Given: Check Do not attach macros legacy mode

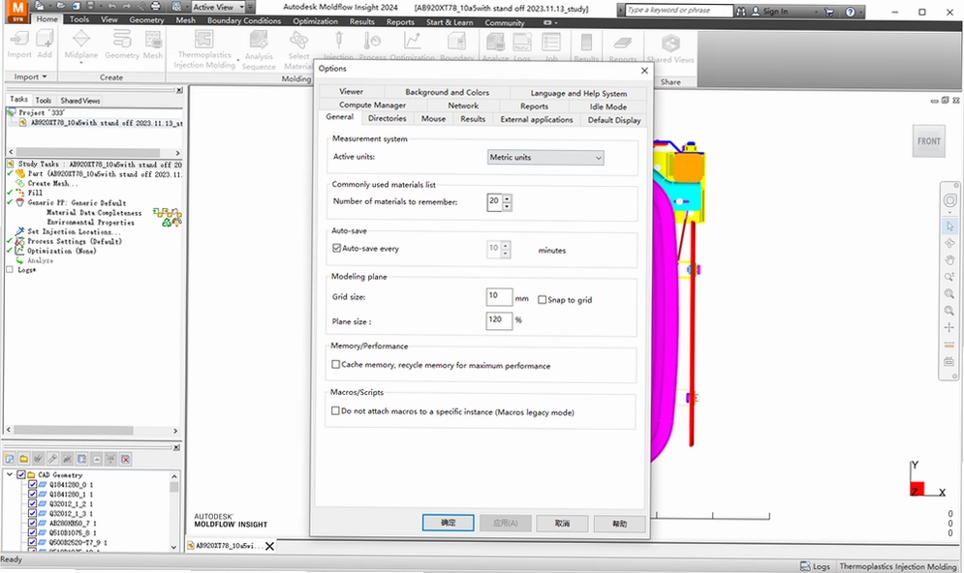Looking at the screenshot, I should coord(335,410).
